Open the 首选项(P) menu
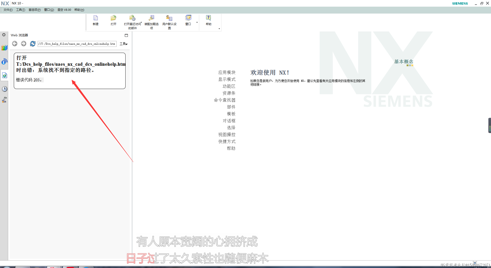 pyautogui.click(x=35, y=10)
